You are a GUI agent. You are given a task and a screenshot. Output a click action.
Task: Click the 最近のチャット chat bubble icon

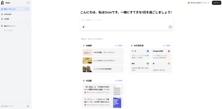2,26
